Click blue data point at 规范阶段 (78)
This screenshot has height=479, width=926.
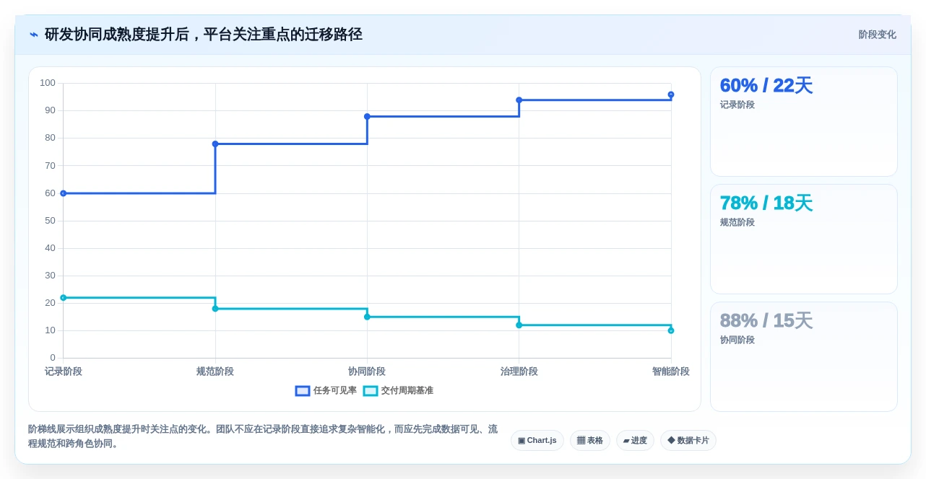click(215, 144)
